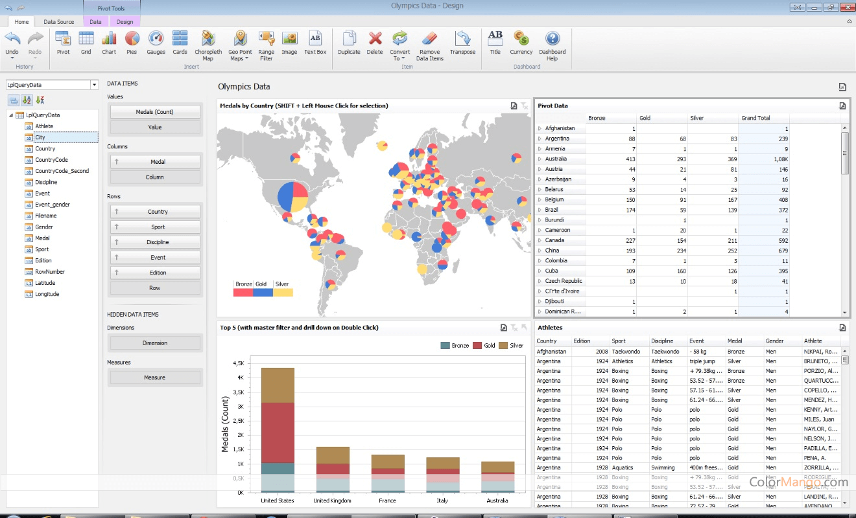This screenshot has height=518, width=856.
Task: Click the Gold legend swatch on map
Action: [263, 293]
